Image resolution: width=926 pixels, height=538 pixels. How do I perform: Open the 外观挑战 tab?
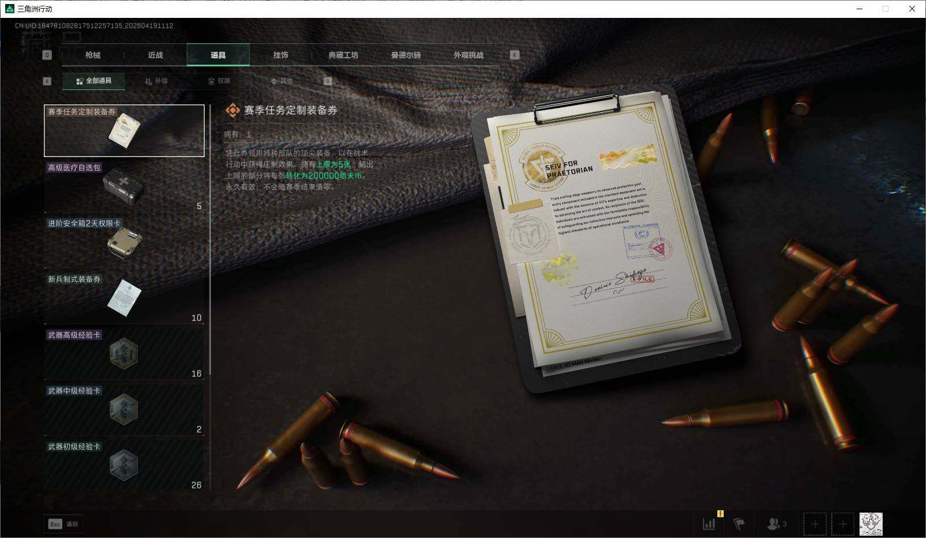468,55
